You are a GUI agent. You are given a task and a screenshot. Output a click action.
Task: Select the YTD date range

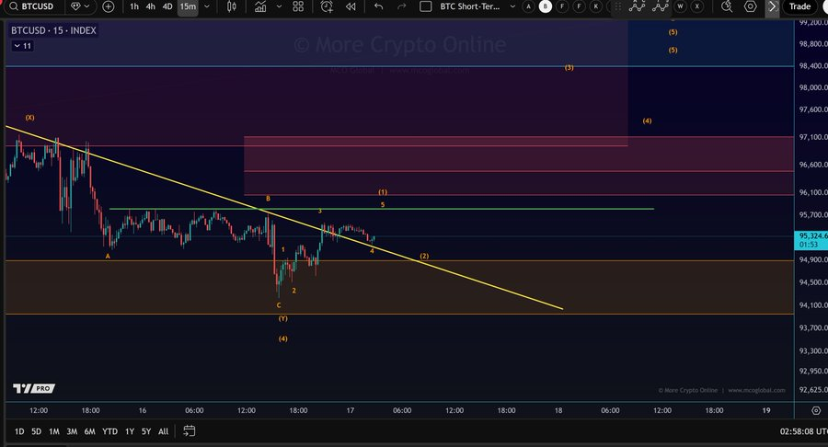[109, 430]
